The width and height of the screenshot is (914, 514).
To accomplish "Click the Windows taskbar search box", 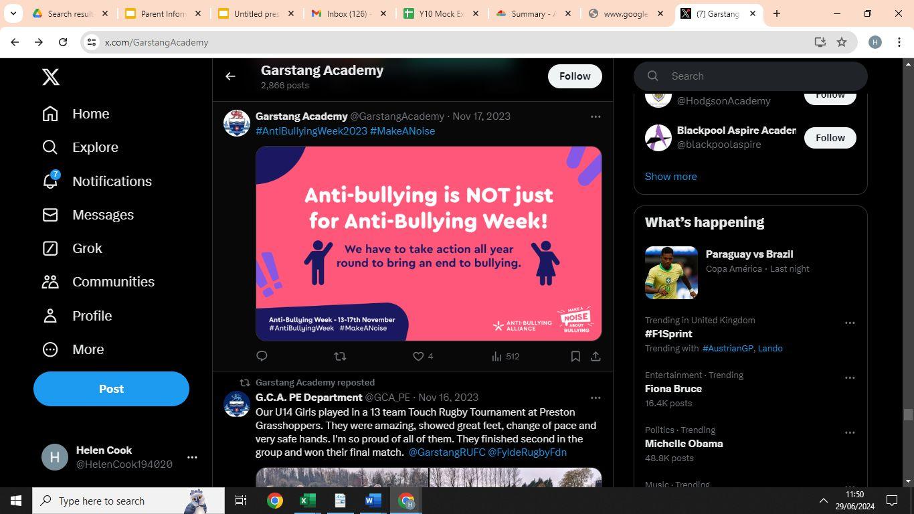I will [x=128, y=501].
